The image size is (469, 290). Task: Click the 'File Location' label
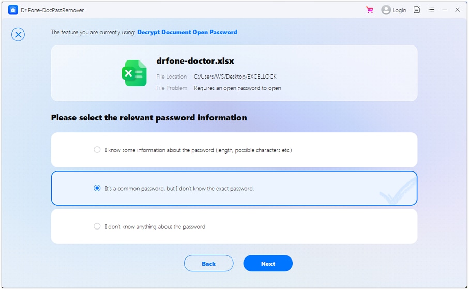click(171, 77)
